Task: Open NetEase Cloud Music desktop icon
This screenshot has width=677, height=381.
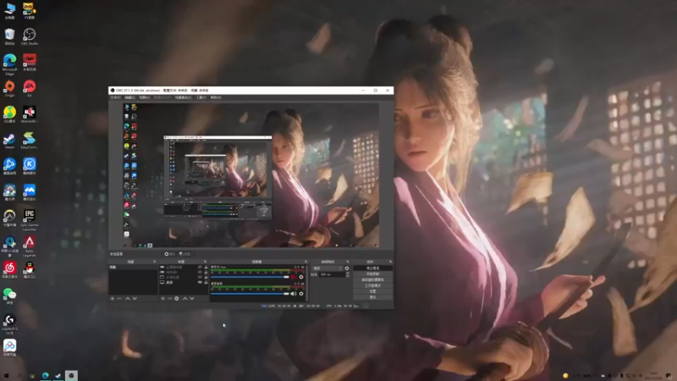Action: click(x=9, y=270)
